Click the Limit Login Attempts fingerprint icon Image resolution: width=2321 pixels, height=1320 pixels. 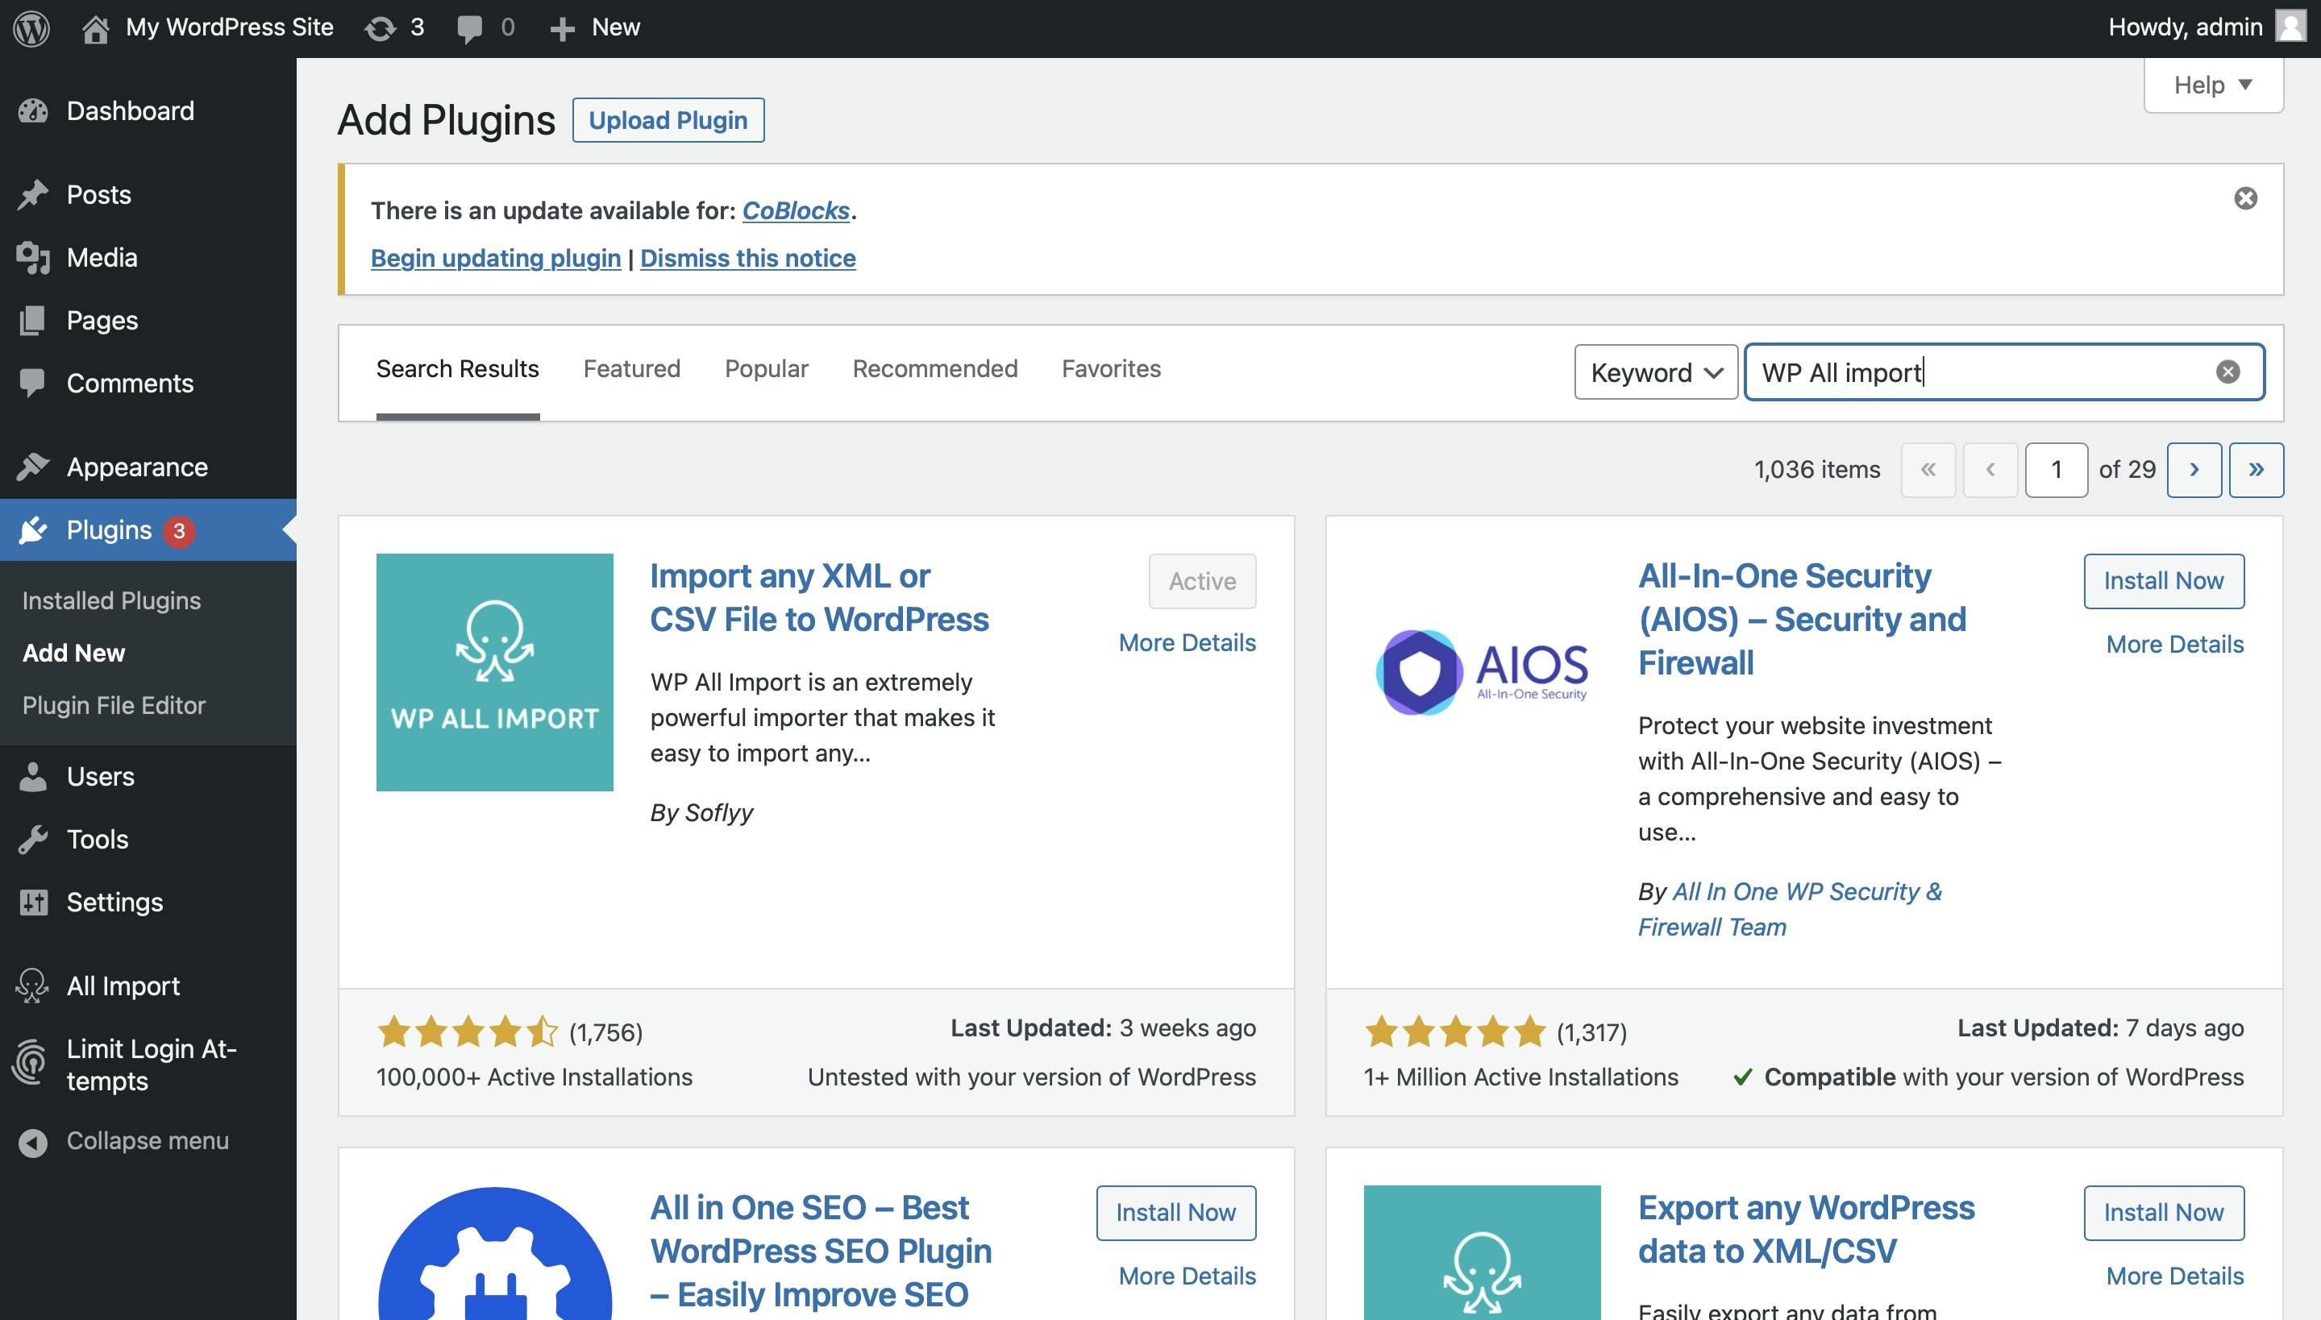(x=30, y=1062)
